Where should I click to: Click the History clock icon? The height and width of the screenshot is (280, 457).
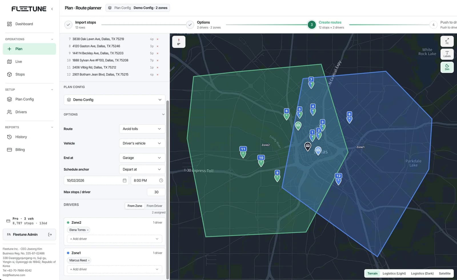click(x=9, y=137)
